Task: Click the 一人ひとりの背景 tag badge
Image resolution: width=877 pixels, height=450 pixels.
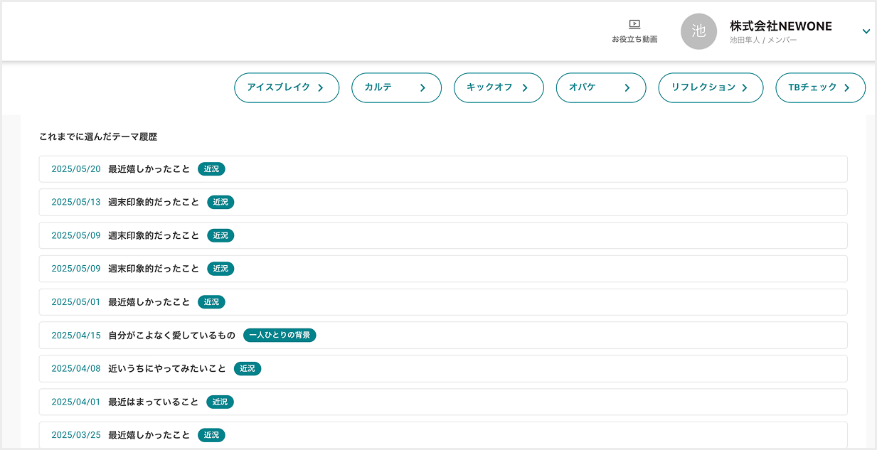Action: pyautogui.click(x=280, y=335)
